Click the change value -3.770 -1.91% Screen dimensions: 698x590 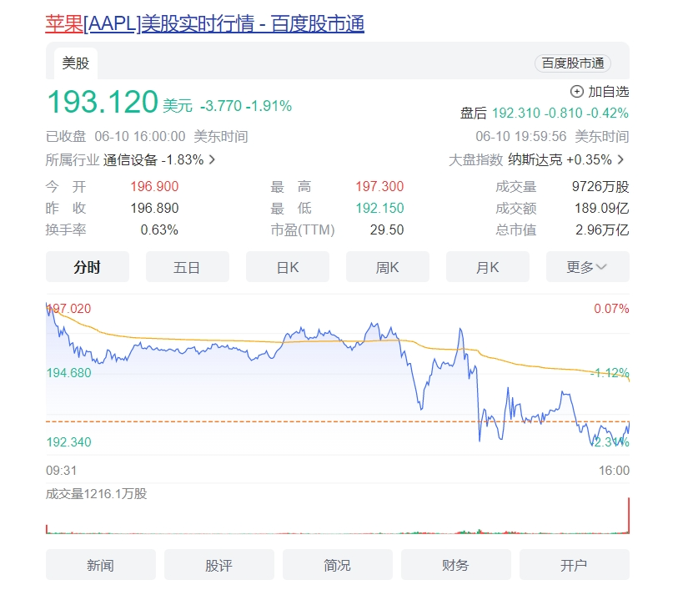point(246,106)
